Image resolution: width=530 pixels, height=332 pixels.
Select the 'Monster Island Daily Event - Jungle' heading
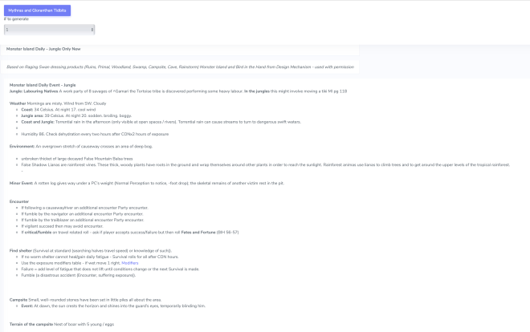[x=42, y=86]
